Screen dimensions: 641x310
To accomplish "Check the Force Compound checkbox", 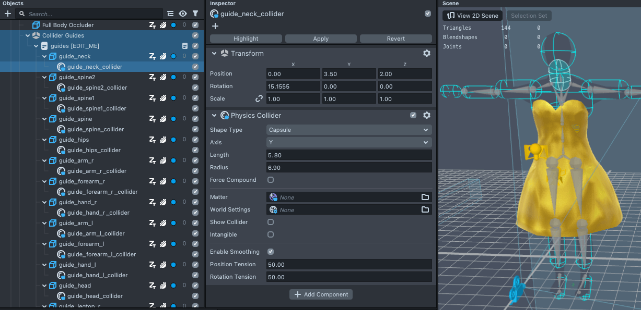I will point(271,180).
